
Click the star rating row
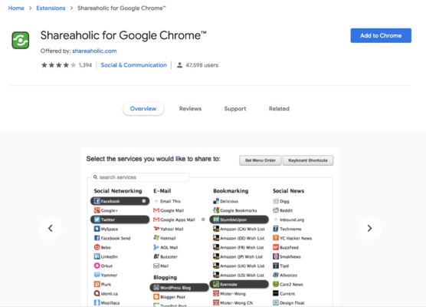[x=58, y=65]
